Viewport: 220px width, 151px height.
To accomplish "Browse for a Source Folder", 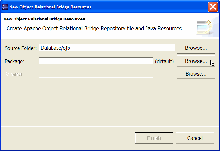I will 196,48.
